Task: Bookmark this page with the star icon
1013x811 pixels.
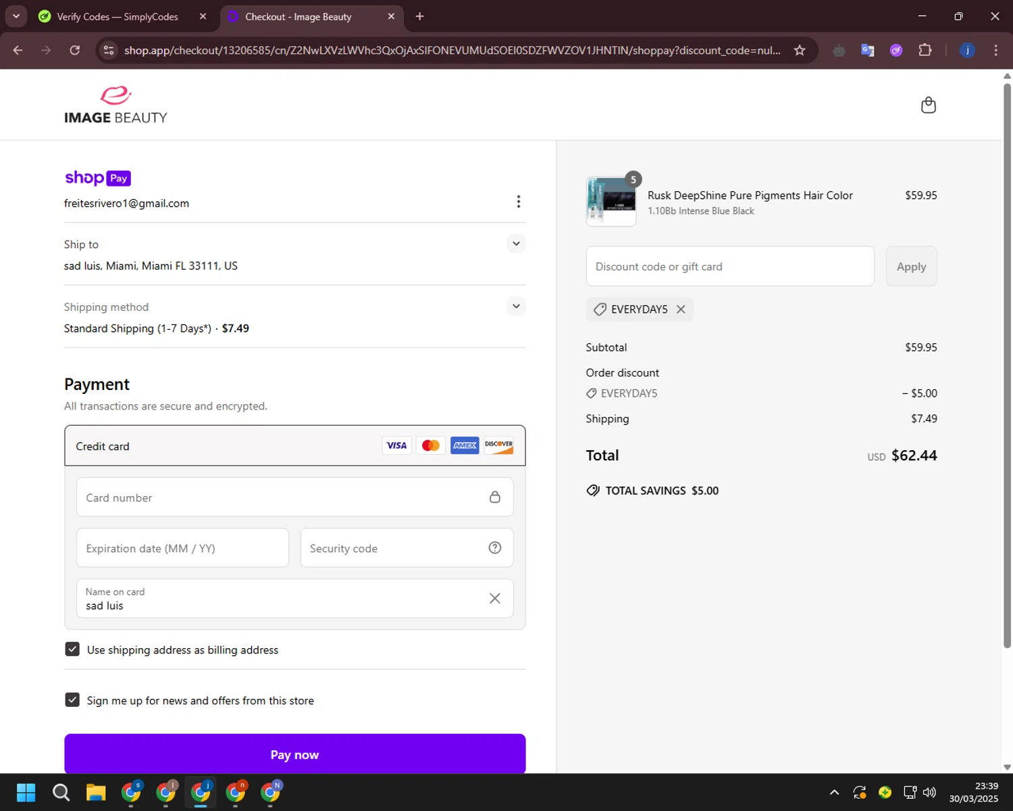Action: pos(800,50)
